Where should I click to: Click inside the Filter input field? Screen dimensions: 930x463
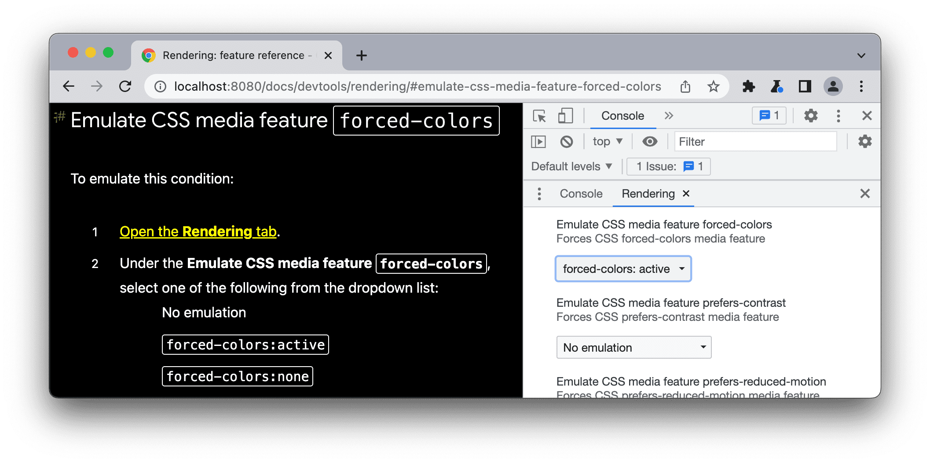755,141
